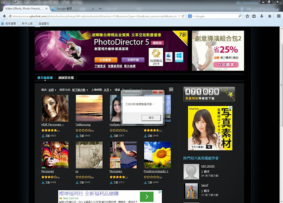Reload the page with the refresh icon

point(183,16)
